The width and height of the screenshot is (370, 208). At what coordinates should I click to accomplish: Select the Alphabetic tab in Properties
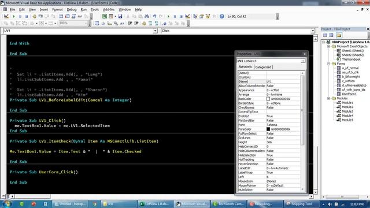pos(245,67)
